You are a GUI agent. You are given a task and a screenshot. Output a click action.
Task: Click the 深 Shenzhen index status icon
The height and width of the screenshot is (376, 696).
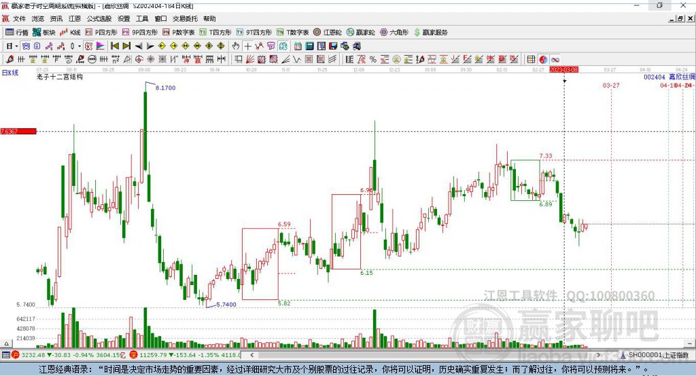click(x=134, y=355)
